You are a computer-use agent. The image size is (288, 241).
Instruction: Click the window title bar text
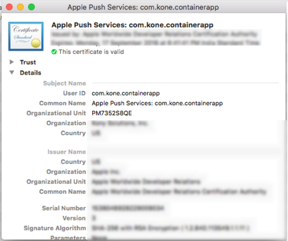pos(143,7)
